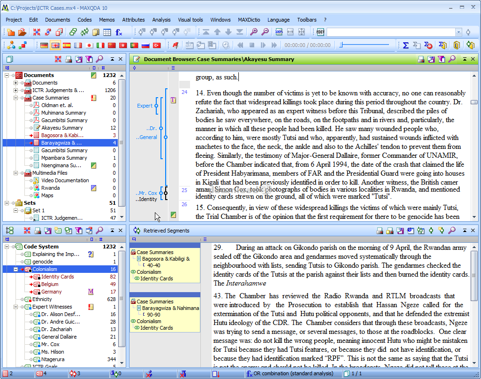Click the General Dallaire code entry
Screen dimensions: 481x379
tap(59, 337)
